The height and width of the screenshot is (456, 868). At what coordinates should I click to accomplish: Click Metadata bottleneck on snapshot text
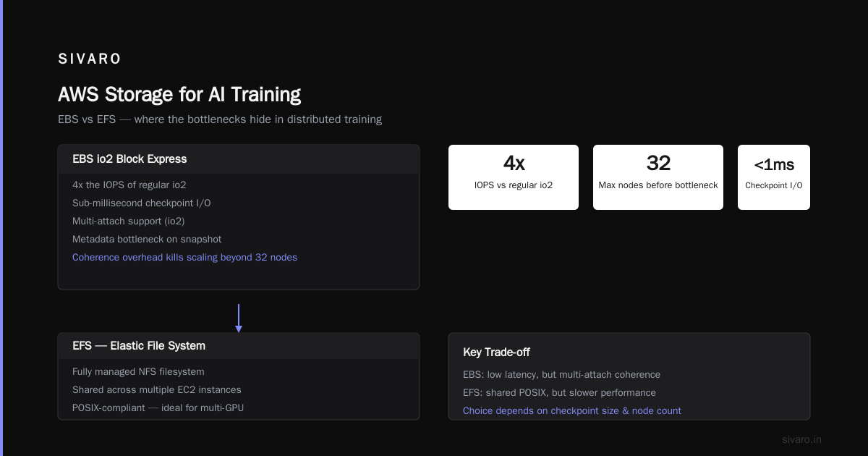[147, 239]
